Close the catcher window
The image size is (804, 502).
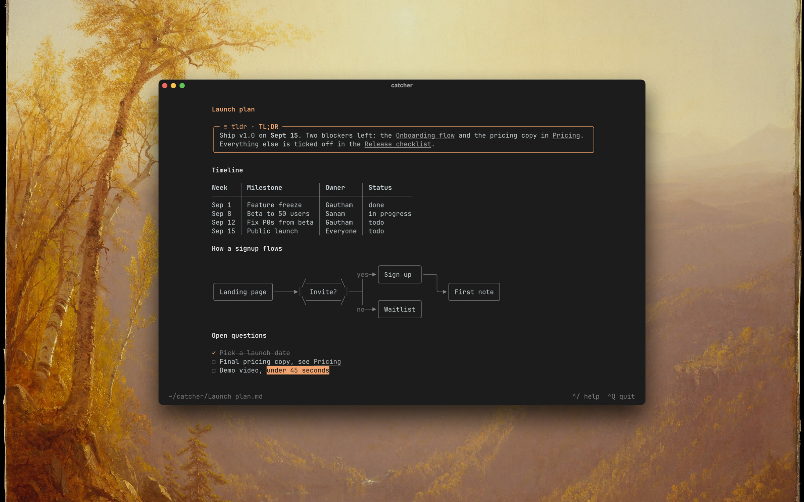(165, 86)
